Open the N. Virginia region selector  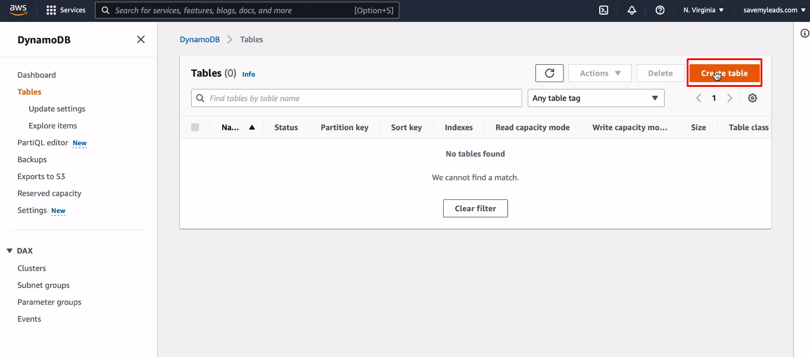point(703,10)
